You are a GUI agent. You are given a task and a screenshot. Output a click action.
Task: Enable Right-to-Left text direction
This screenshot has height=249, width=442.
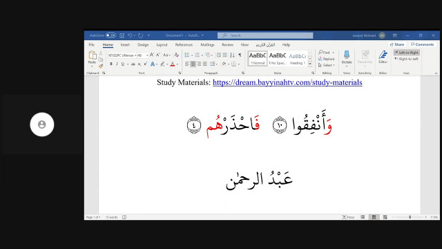pyautogui.click(x=407, y=59)
